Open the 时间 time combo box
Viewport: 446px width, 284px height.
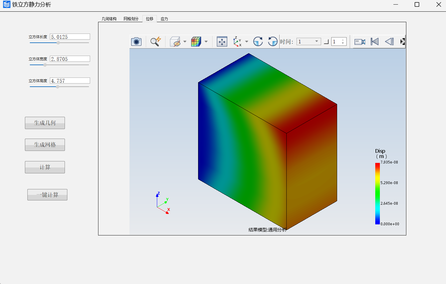coord(309,41)
